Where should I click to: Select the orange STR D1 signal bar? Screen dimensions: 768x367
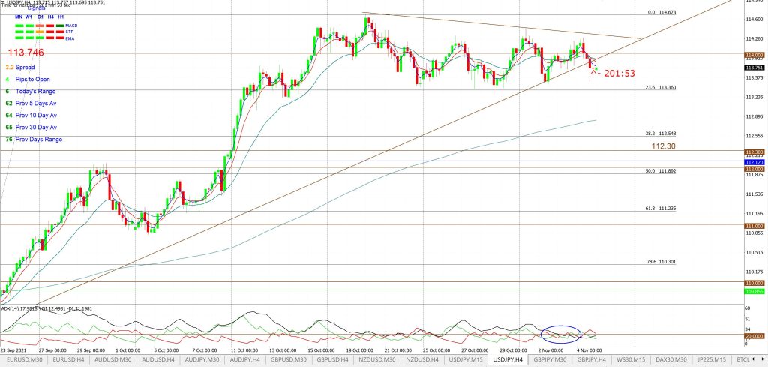(40, 32)
